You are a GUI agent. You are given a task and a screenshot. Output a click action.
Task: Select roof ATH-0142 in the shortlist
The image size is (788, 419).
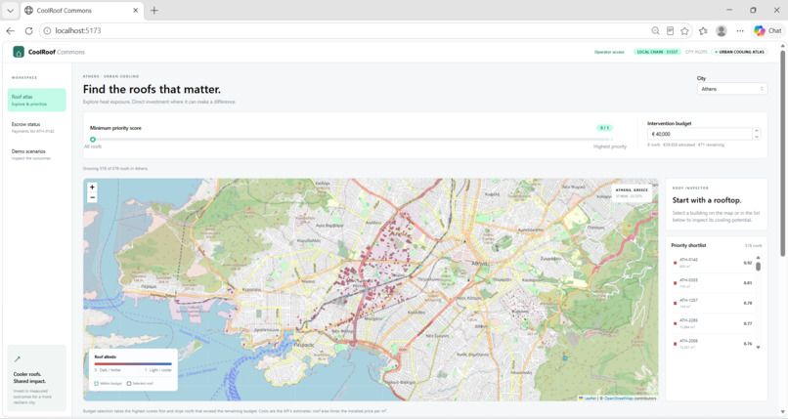(x=713, y=263)
